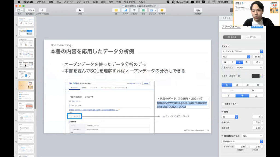Add a text box via テキスト icon
The image size is (280, 157).
coord(134,10)
